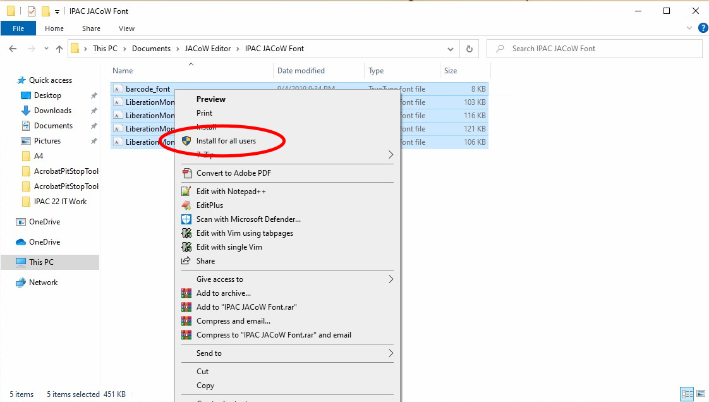Click the Downloads folder in Quick access
The image size is (709, 402).
pyautogui.click(x=52, y=111)
